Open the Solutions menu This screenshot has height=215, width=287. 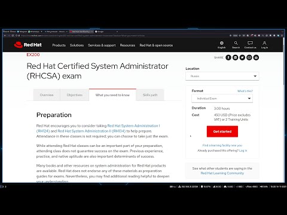pyautogui.click(x=77, y=45)
